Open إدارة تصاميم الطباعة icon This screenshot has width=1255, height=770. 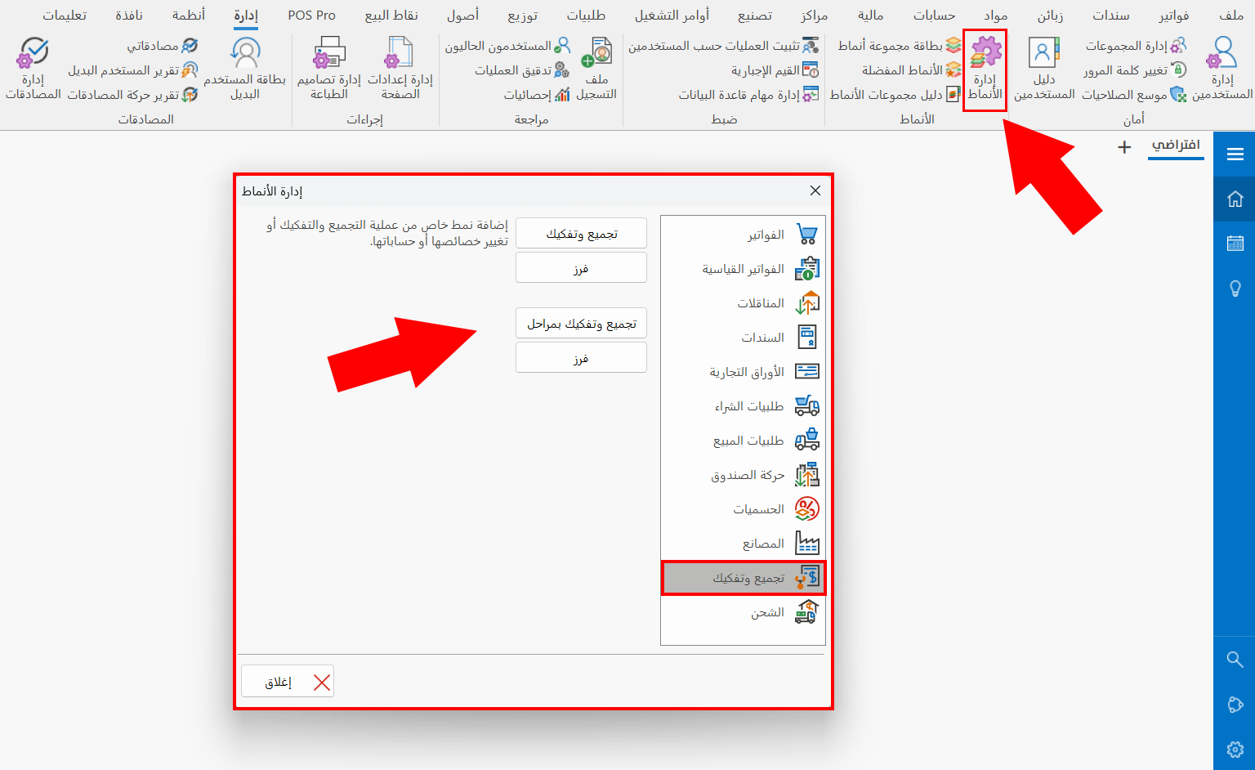click(329, 69)
